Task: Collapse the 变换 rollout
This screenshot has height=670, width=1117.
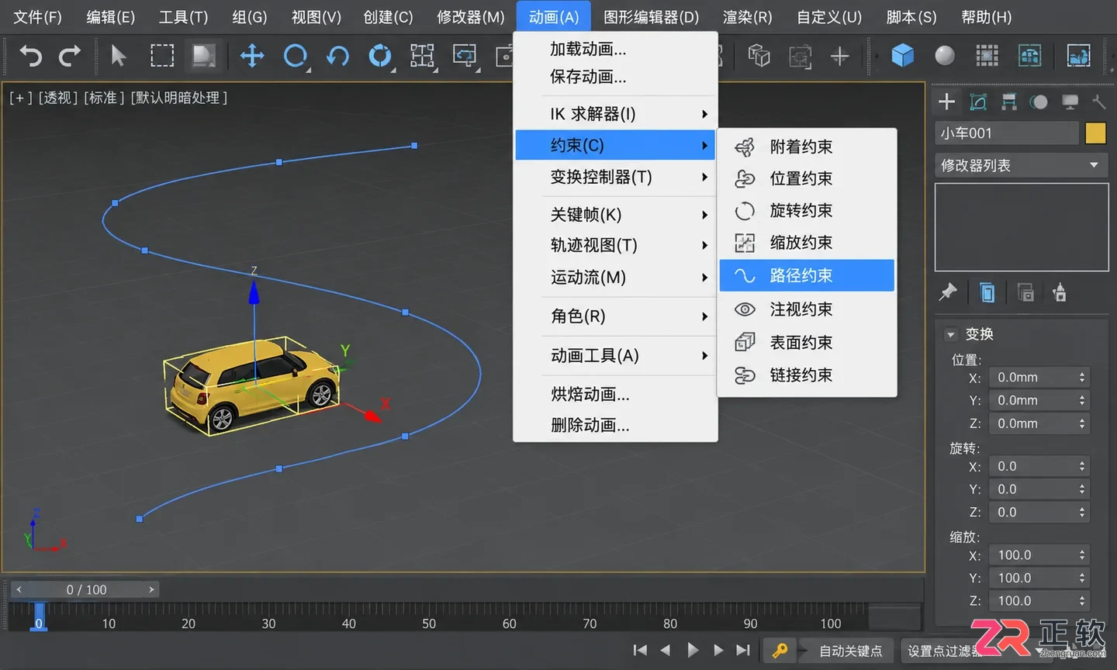Action: point(950,335)
